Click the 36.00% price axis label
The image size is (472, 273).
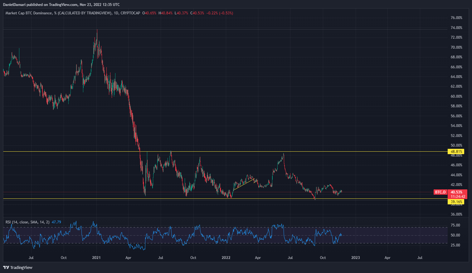coord(456,214)
